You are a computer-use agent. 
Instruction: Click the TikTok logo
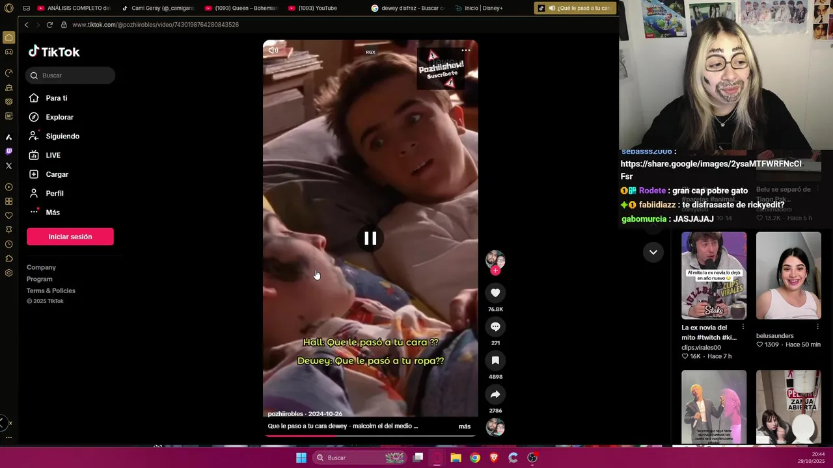(x=54, y=52)
